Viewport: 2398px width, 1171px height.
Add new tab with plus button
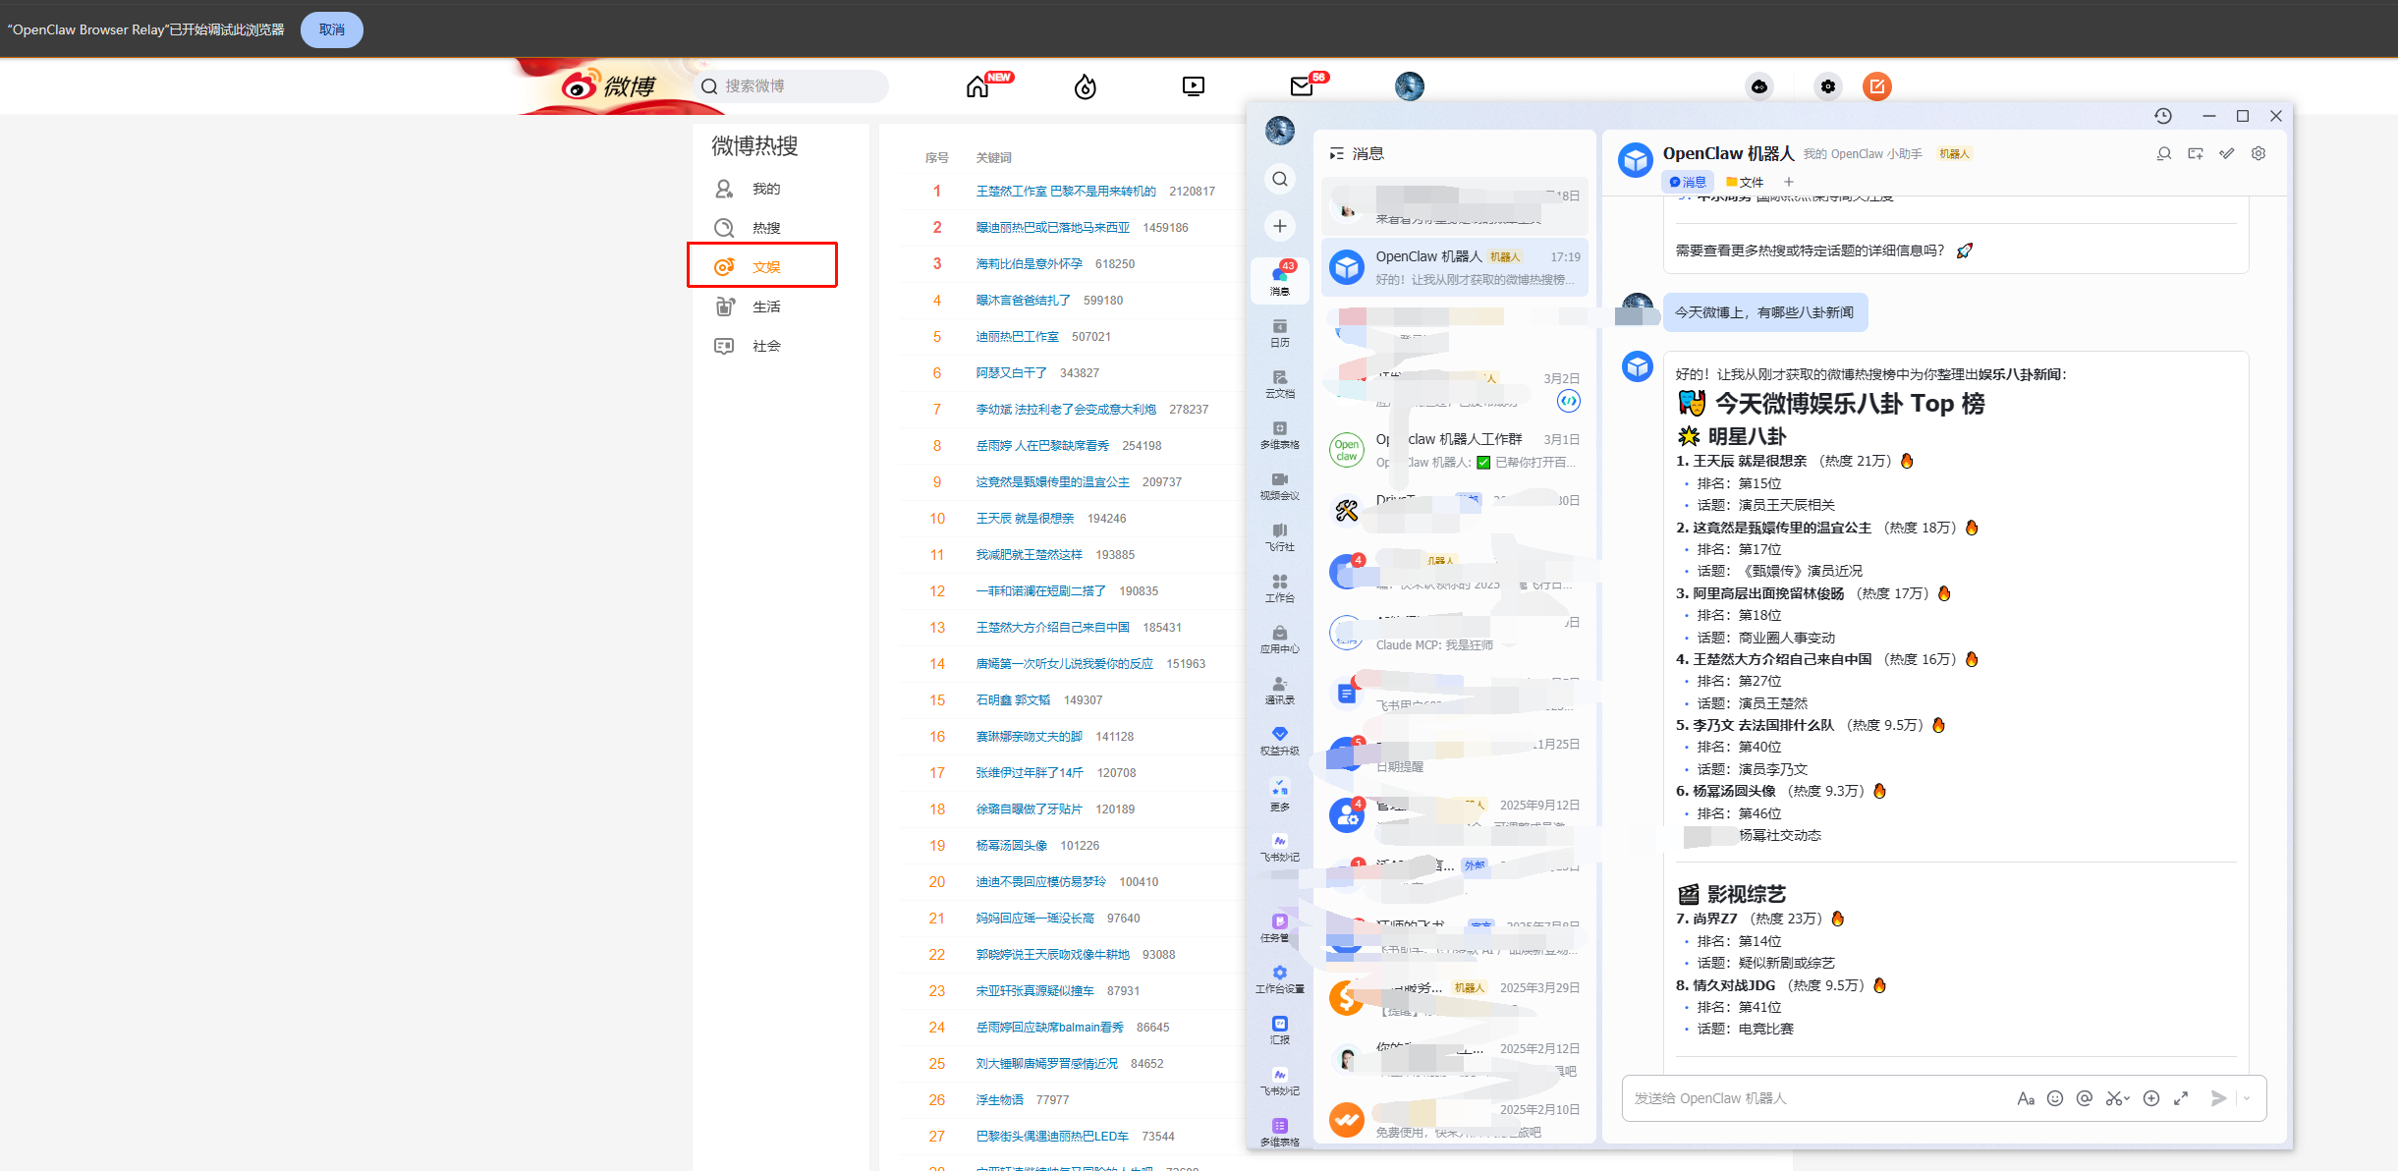click(x=1789, y=182)
